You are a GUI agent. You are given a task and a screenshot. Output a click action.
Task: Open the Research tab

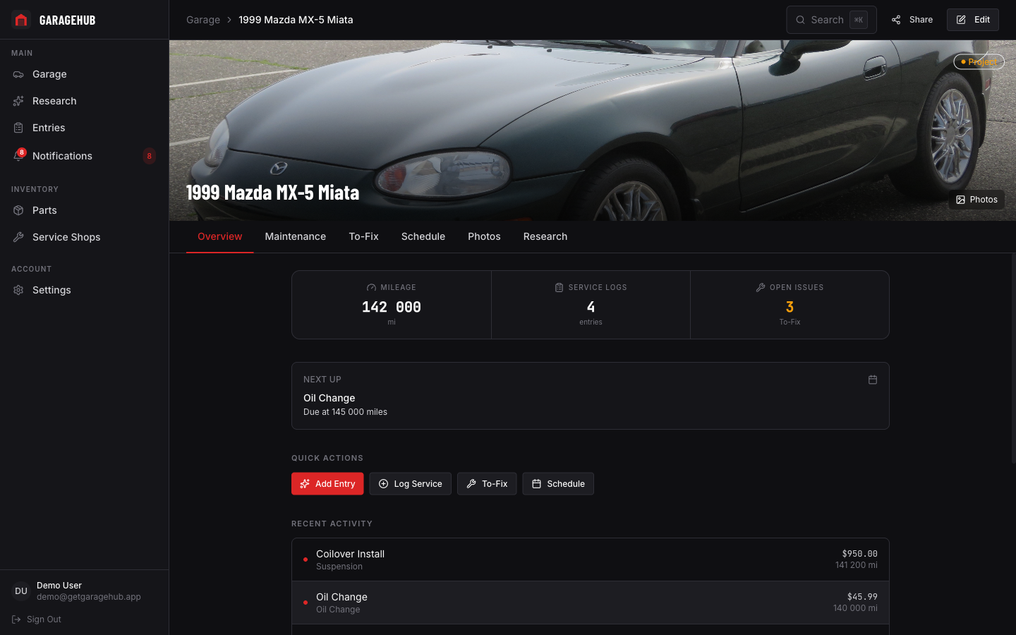click(545, 236)
